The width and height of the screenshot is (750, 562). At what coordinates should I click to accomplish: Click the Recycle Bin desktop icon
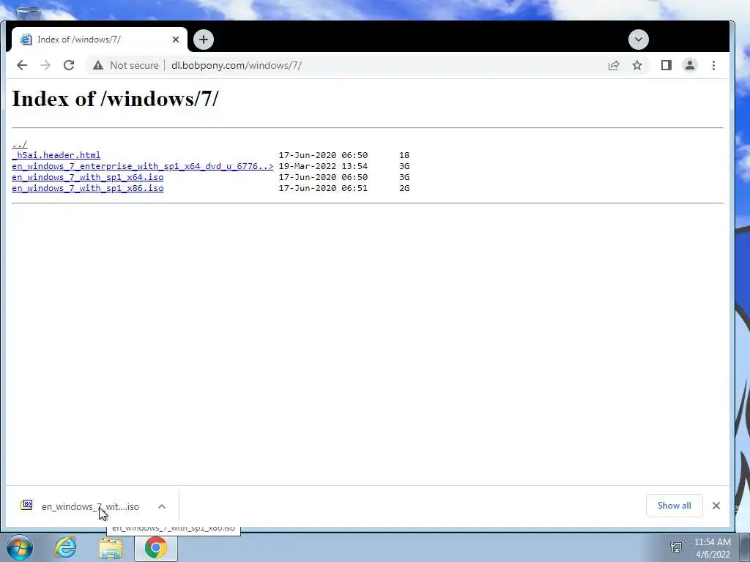point(28,12)
